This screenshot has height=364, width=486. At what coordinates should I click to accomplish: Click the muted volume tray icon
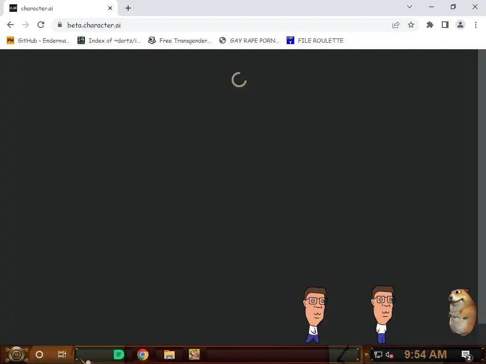coord(389,355)
